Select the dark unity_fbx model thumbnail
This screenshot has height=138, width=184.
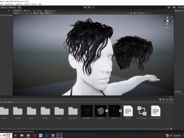click(114, 111)
